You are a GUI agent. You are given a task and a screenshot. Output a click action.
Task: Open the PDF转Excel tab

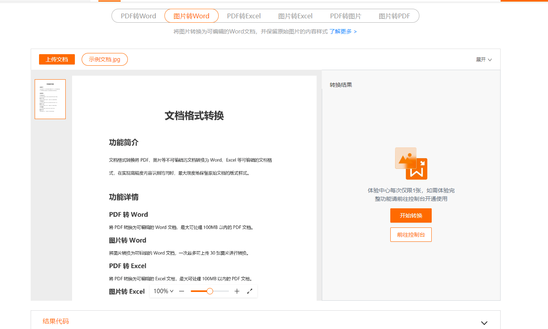click(x=244, y=16)
